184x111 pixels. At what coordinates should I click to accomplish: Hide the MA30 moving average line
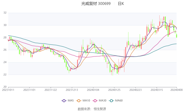[x=95, y=101]
